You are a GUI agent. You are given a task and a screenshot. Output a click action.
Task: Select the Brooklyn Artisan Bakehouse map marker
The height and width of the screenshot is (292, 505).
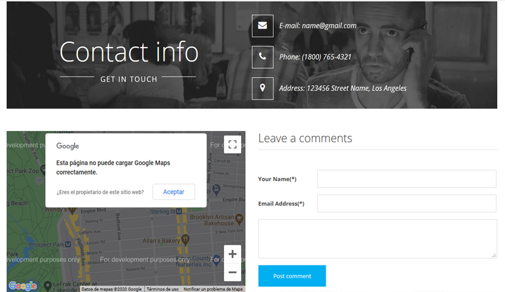[x=239, y=218]
